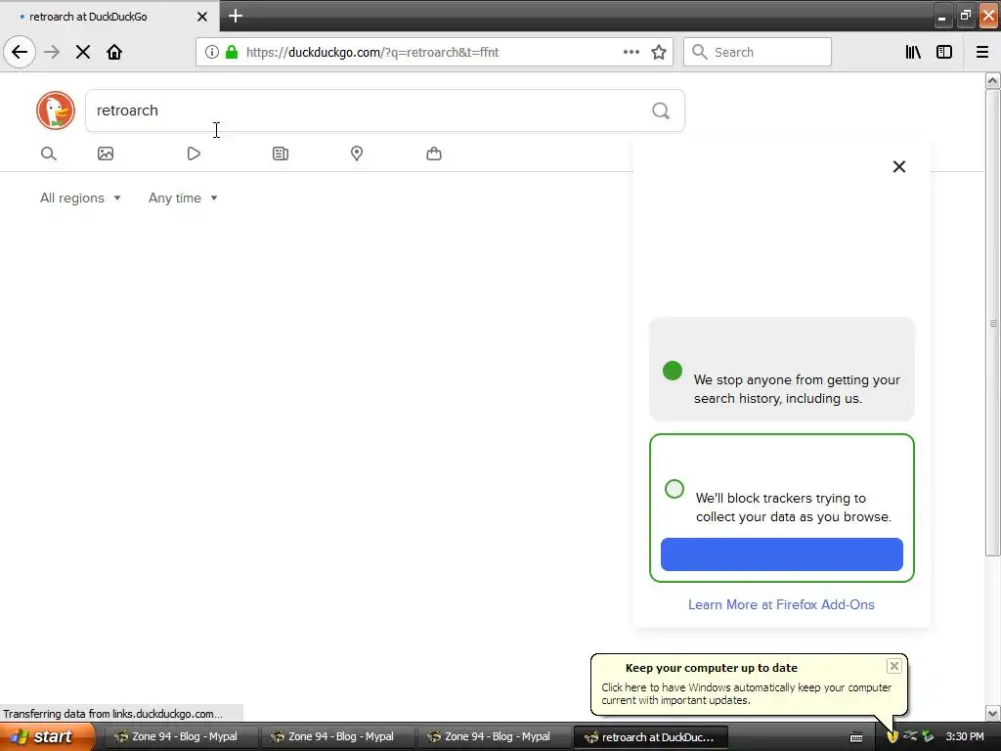The height and width of the screenshot is (751, 1001).
Task: Click the Windows update shield tray icon
Action: [892, 737]
